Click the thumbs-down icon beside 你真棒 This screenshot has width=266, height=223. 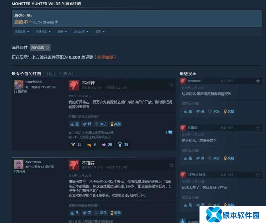[183, 128]
